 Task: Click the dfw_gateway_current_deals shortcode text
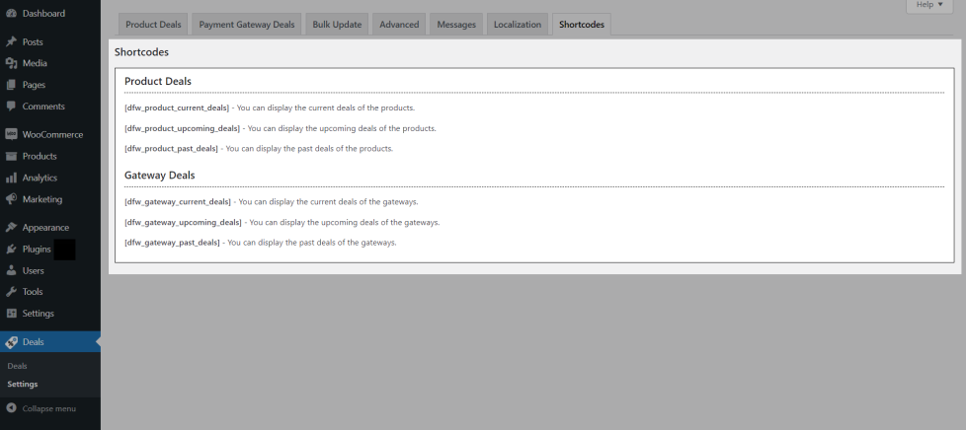[x=178, y=202]
